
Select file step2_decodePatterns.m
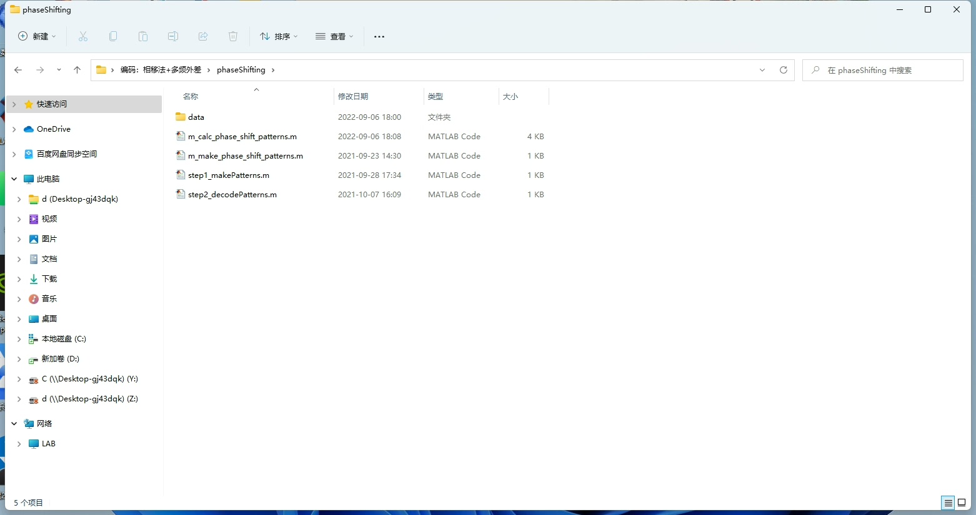[x=232, y=194]
